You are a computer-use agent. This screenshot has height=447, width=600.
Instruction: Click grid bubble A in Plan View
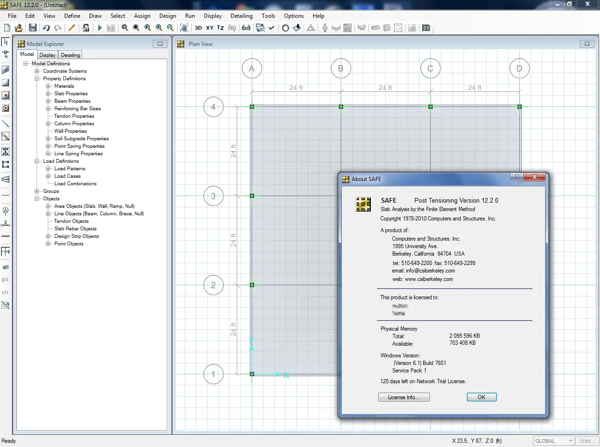tap(252, 68)
